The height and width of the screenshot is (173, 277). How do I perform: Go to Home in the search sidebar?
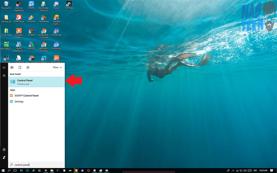tap(4, 75)
